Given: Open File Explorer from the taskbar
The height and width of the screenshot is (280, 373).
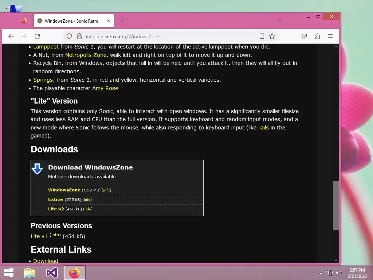Looking at the screenshot, I should [x=30, y=273].
